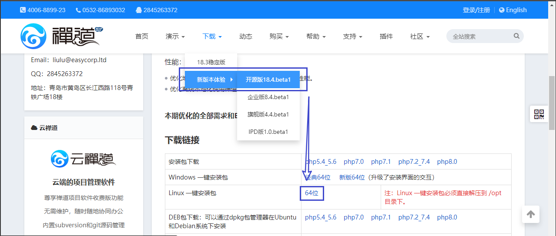Click into the 全站搜索 search field
Viewport: 556px width, 236px height.
coord(481,37)
